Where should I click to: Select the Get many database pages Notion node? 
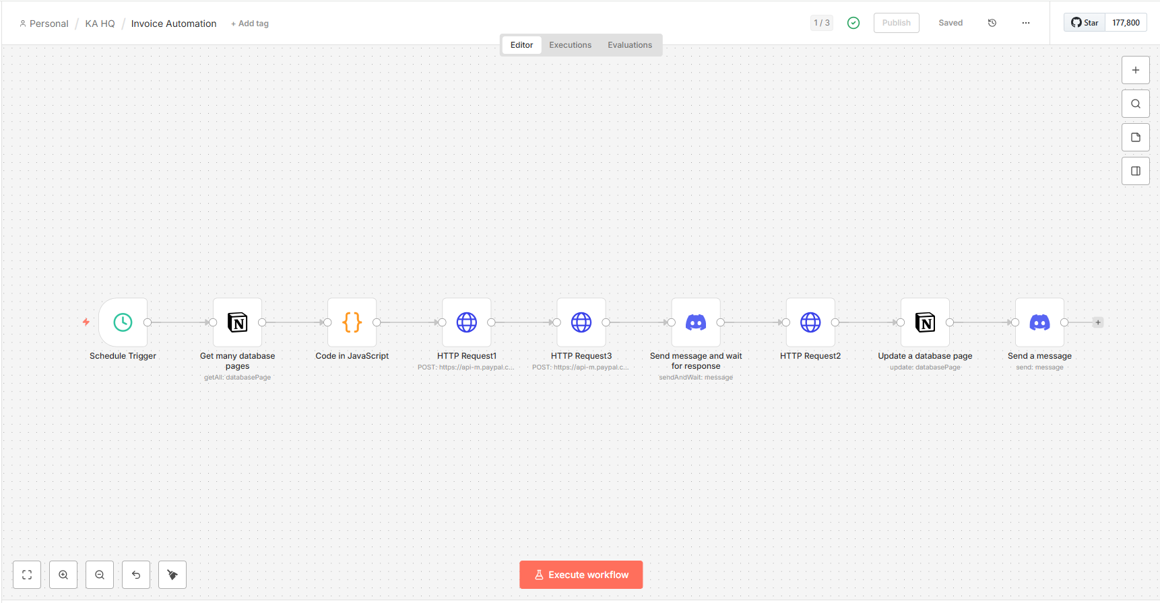click(x=237, y=322)
